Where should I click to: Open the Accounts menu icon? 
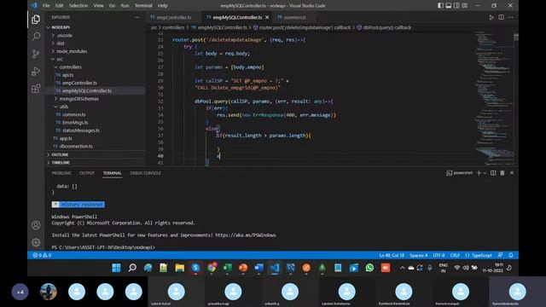click(36, 225)
